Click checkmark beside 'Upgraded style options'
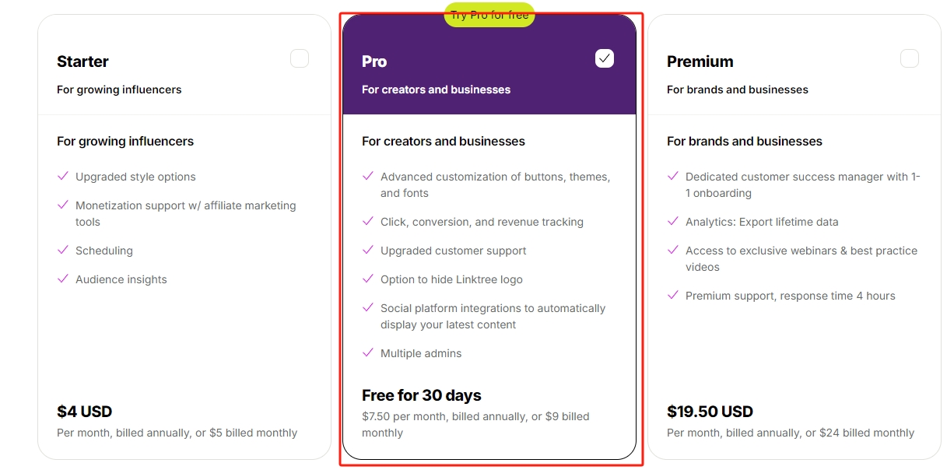 pos(63,177)
